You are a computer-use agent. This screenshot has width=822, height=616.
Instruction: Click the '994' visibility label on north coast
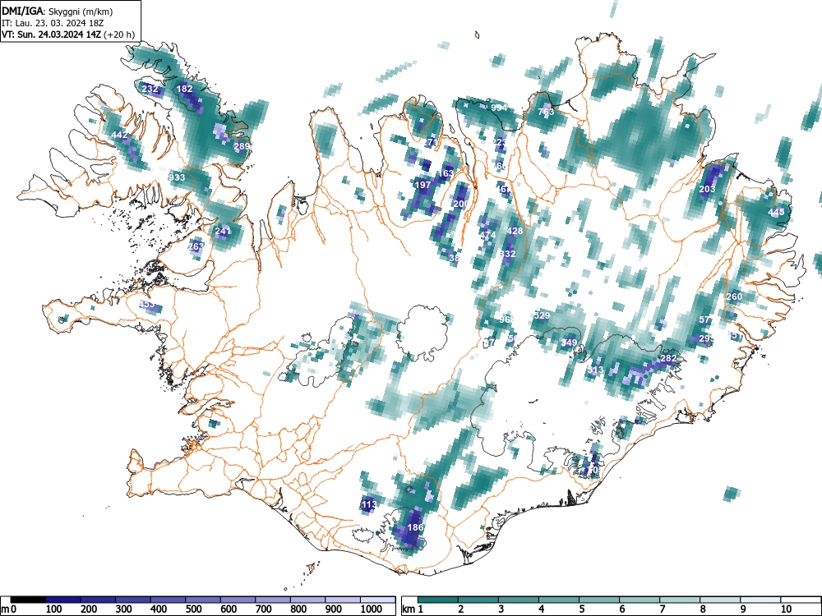(499, 108)
